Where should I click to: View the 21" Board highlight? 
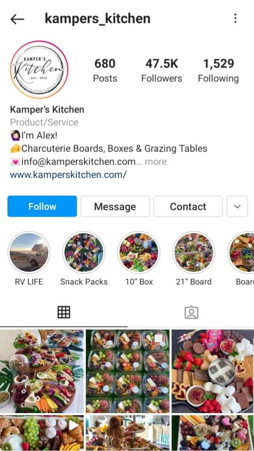(x=194, y=252)
